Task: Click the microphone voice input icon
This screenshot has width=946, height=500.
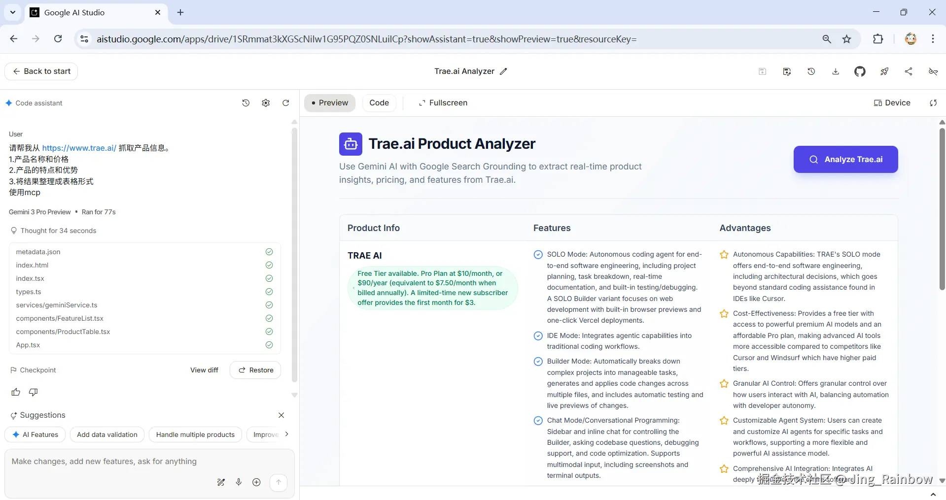Action: click(239, 482)
